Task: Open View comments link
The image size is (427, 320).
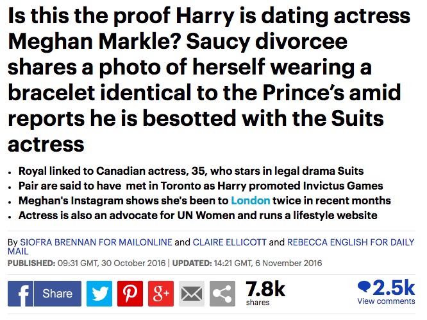Action: (386, 301)
